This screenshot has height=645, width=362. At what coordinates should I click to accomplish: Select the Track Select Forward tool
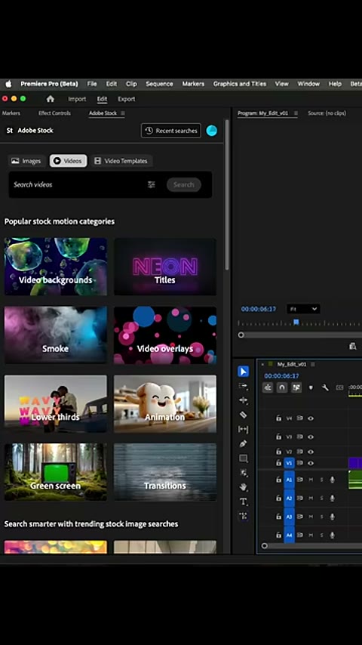pyautogui.click(x=243, y=386)
